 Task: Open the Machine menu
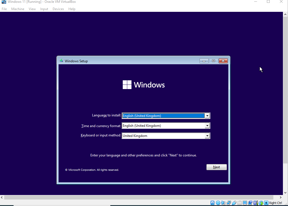(x=18, y=9)
